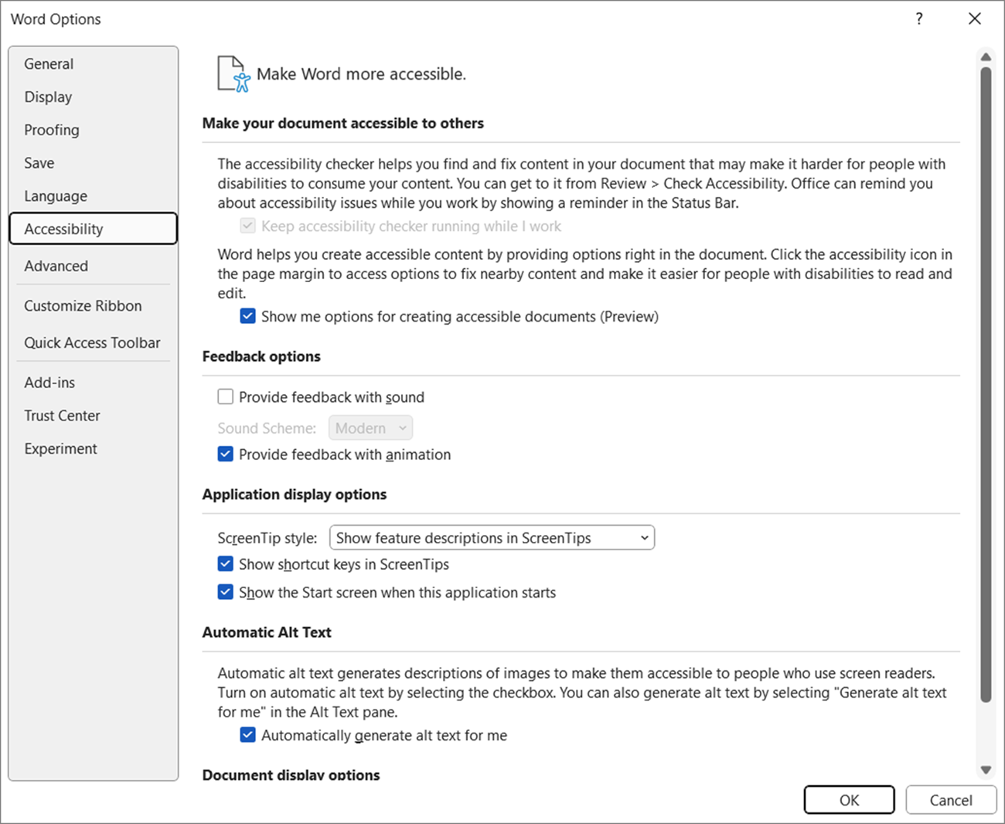This screenshot has height=824, width=1005.
Task: Open Customize Ribbon settings
Action: (x=83, y=305)
